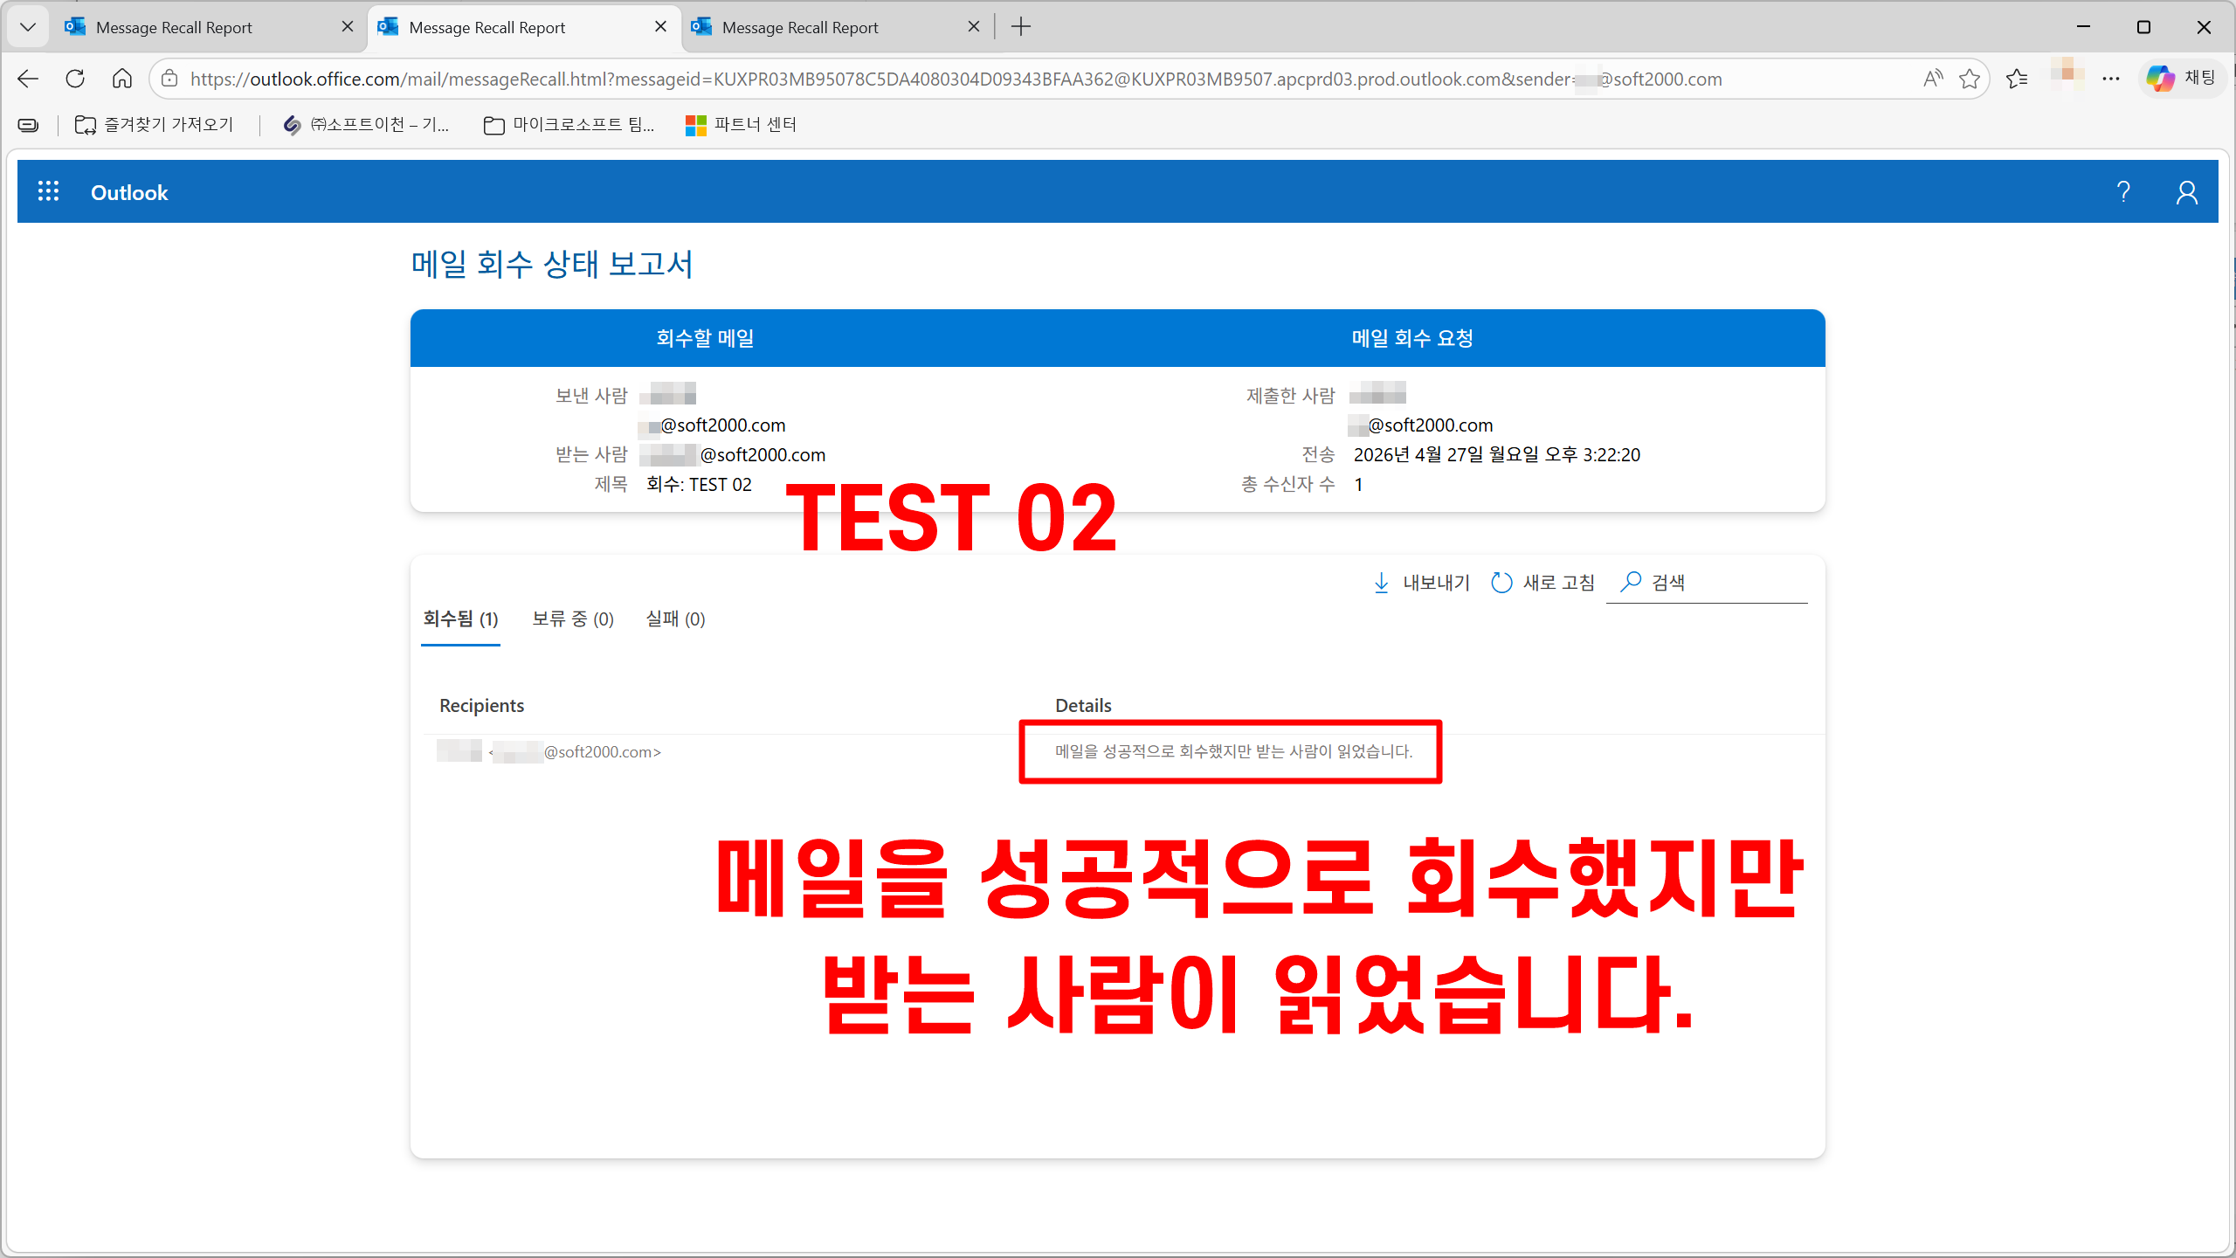Open favorites list icon in toolbar
This screenshot has height=1258, width=2236.
coord(2017,79)
